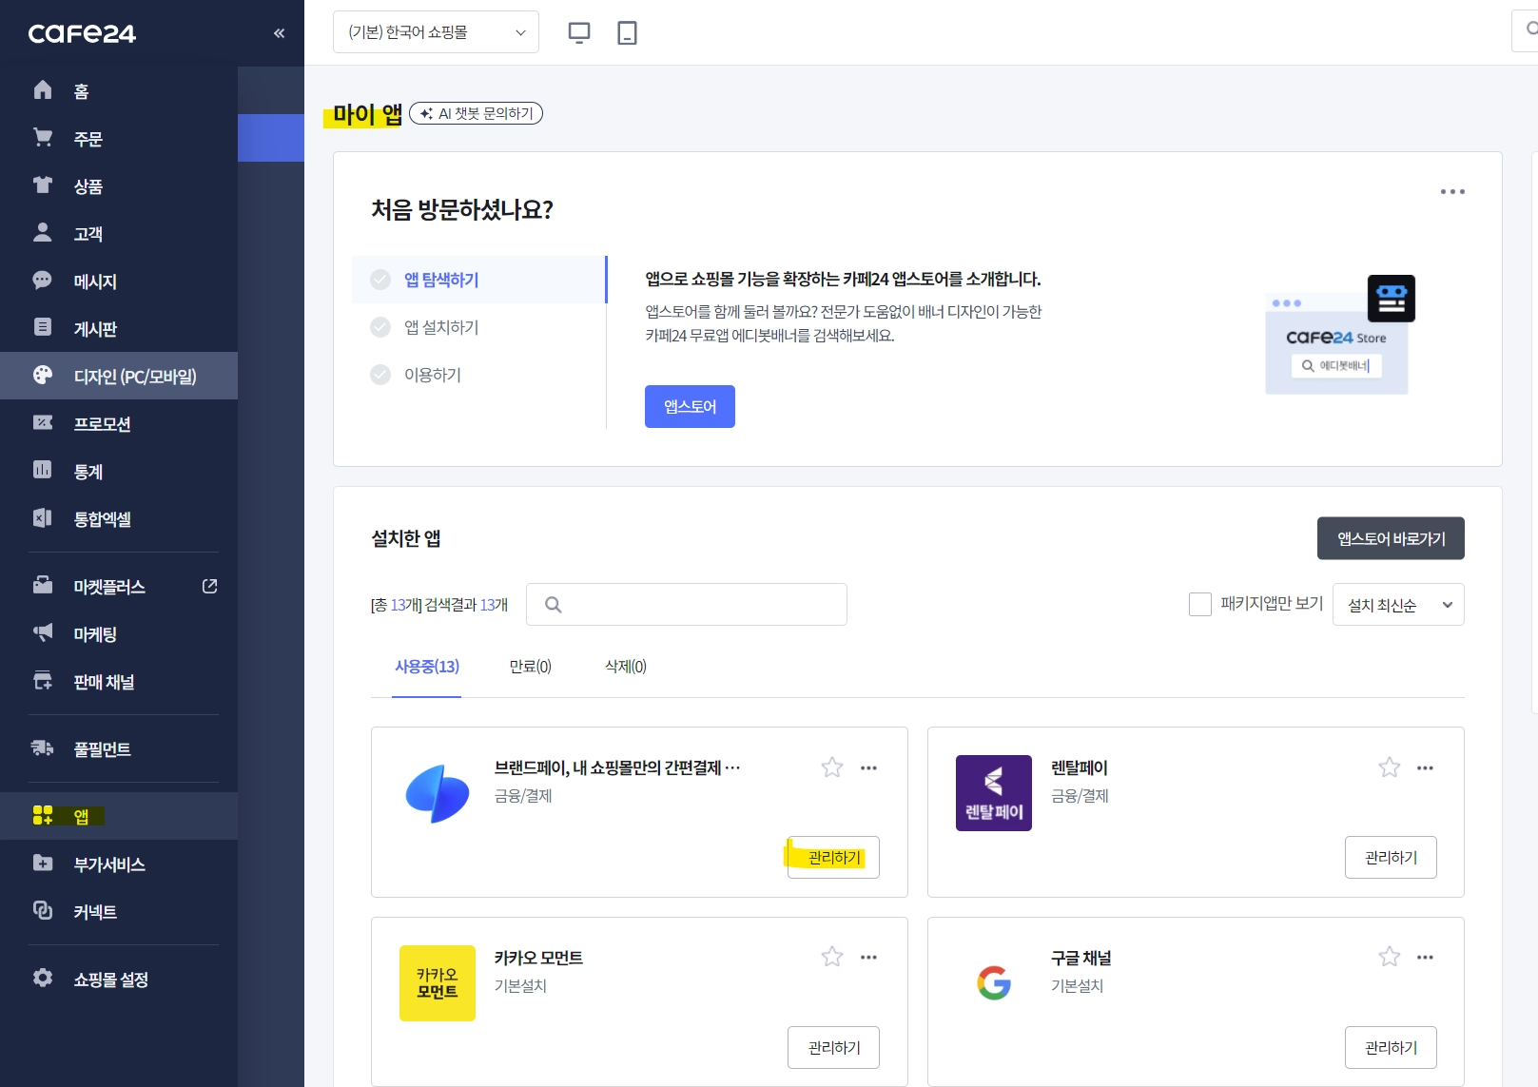Open the 처음 방문하셨나요 panel options menu
Image resolution: width=1538 pixels, height=1087 pixels.
point(1452,192)
